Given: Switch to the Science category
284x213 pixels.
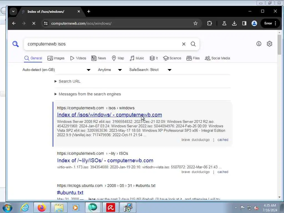Looking at the screenshot, I should 172,58.
